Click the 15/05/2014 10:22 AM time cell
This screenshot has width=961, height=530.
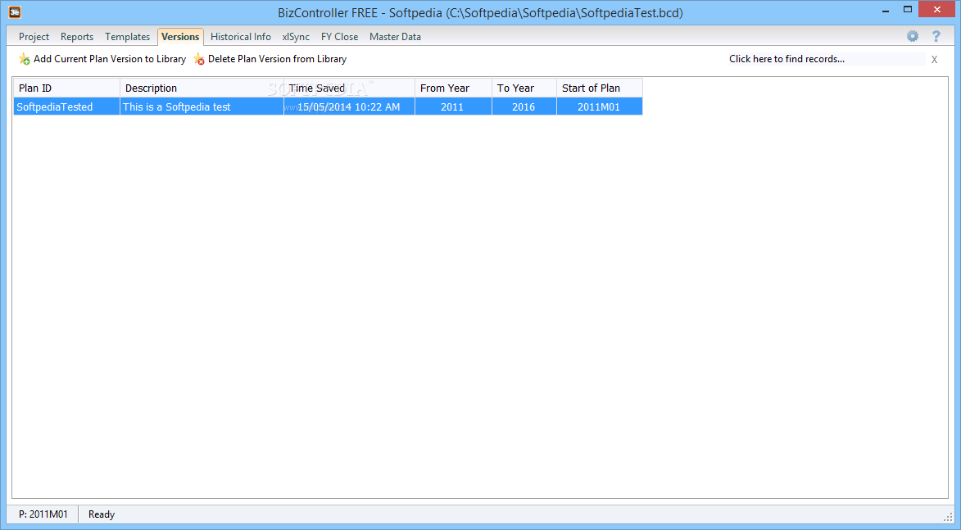pos(349,106)
